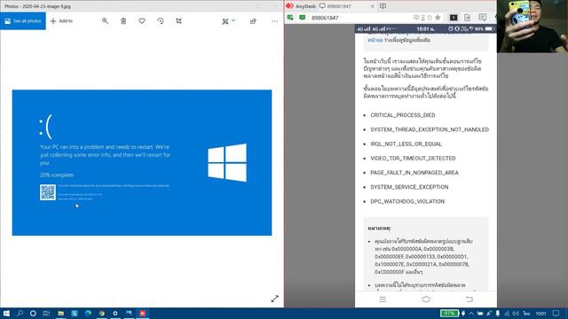This screenshot has width=568, height=319.
Task: Click the webcam video overlay
Action: click(532, 26)
